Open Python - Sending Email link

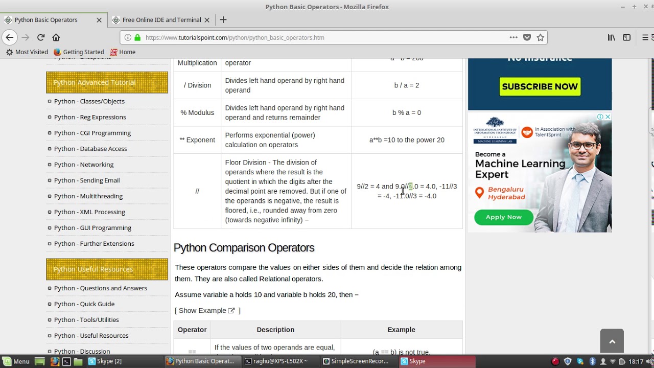pyautogui.click(x=87, y=180)
